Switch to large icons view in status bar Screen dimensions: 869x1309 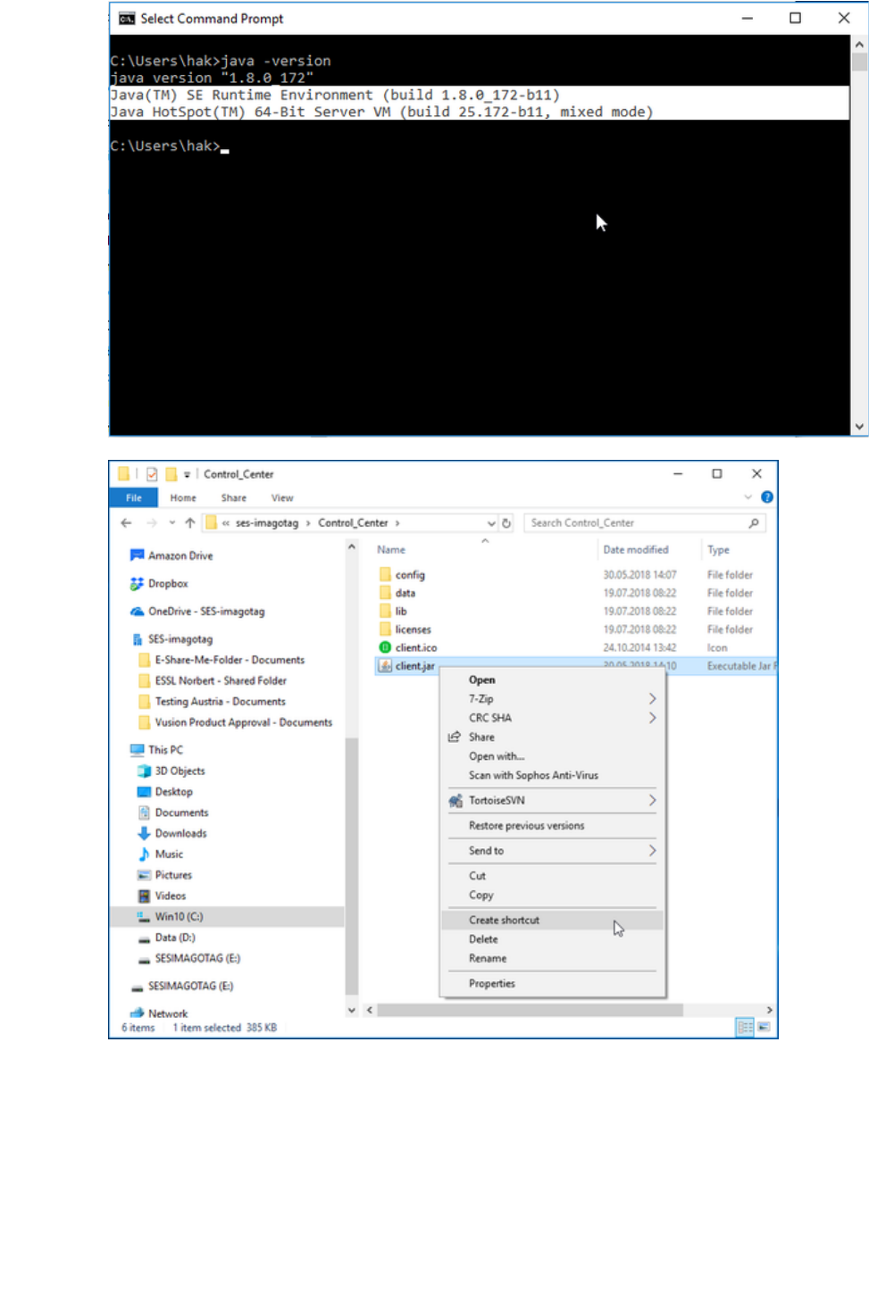click(x=764, y=1028)
